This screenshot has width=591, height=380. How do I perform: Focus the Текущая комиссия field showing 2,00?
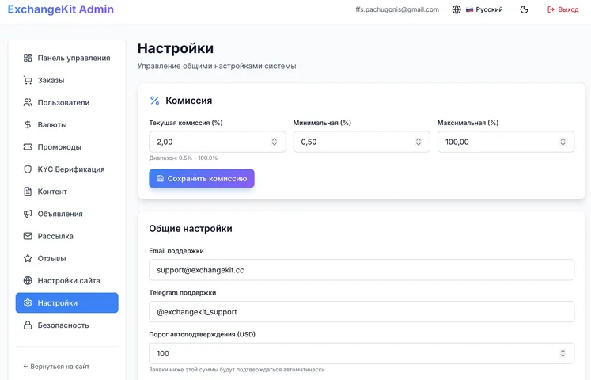217,142
